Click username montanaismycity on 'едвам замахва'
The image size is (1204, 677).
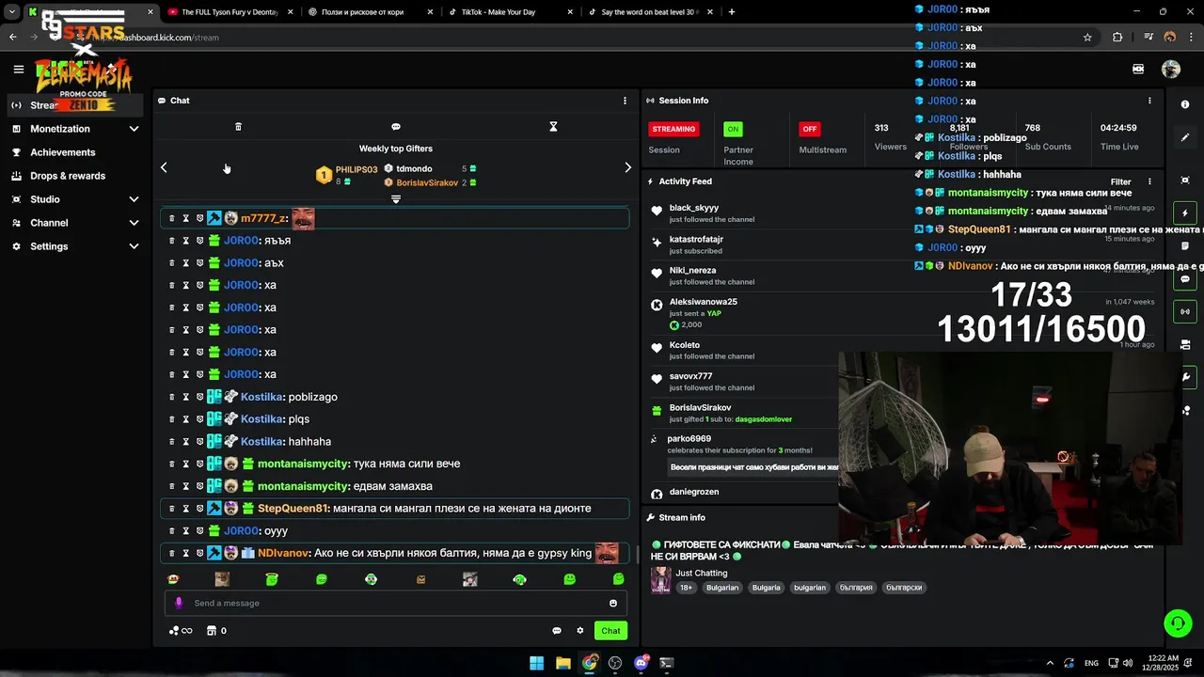click(303, 486)
